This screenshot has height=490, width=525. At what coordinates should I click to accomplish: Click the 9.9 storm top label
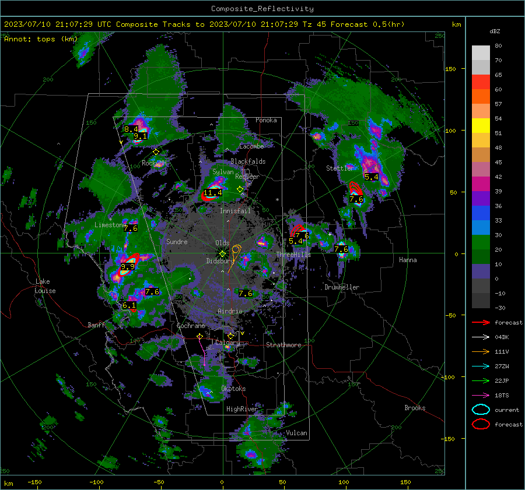point(128,267)
